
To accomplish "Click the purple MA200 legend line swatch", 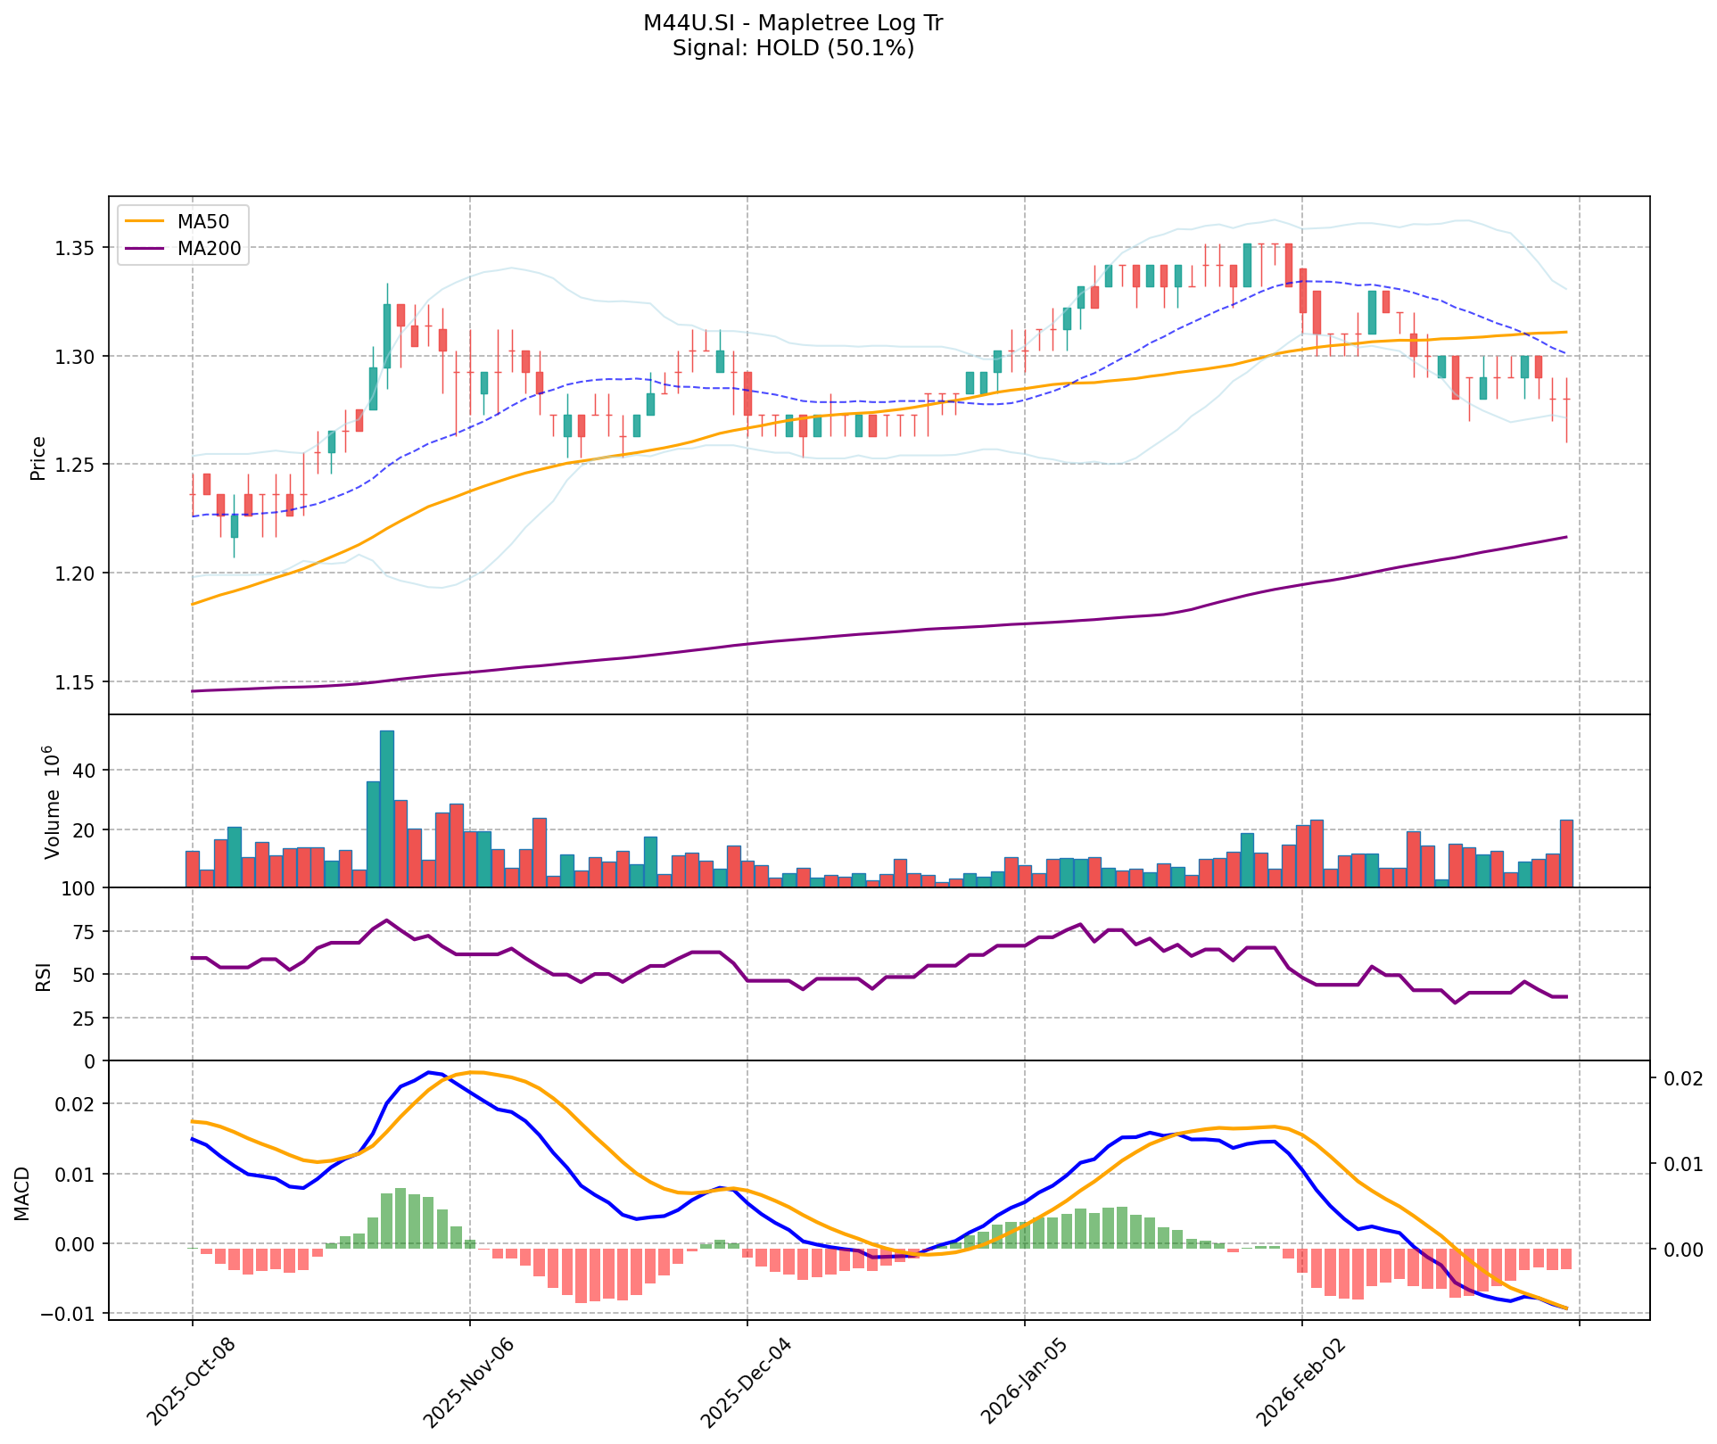I will tap(145, 249).
